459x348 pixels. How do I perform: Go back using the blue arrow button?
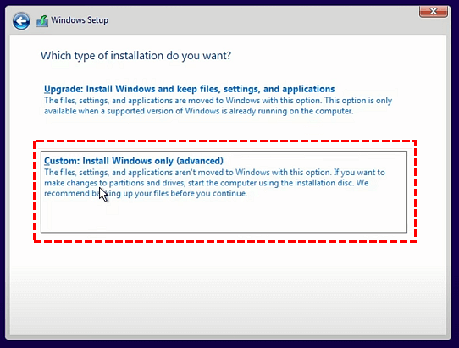[x=21, y=21]
